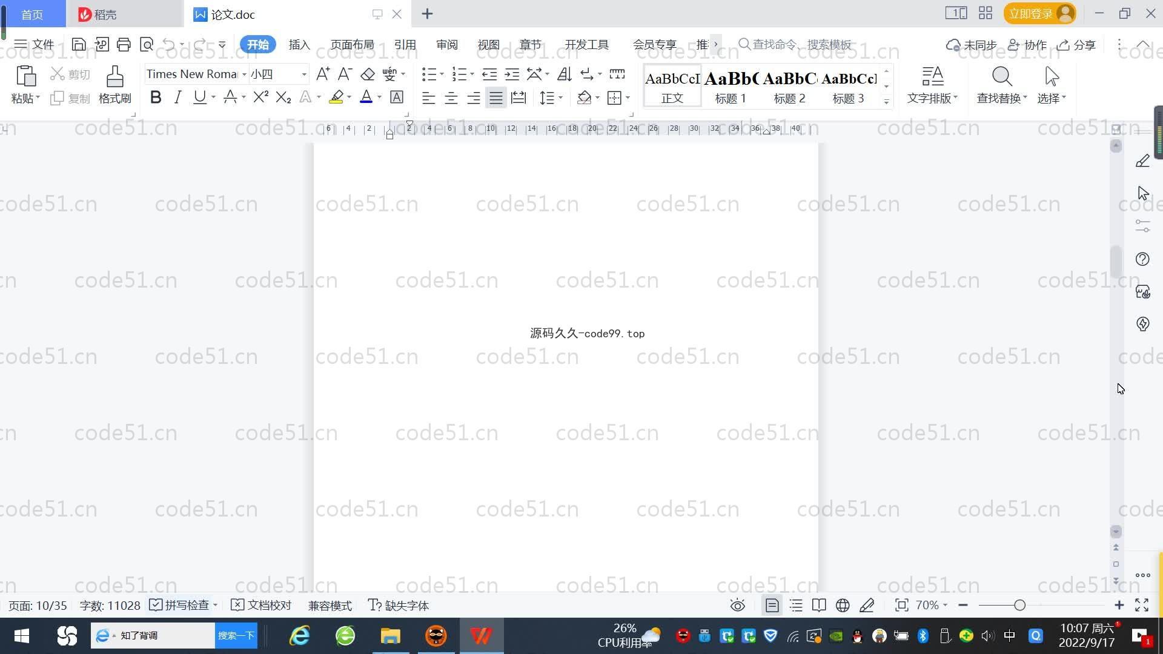Click Missing Fonts in status bar

click(399, 605)
